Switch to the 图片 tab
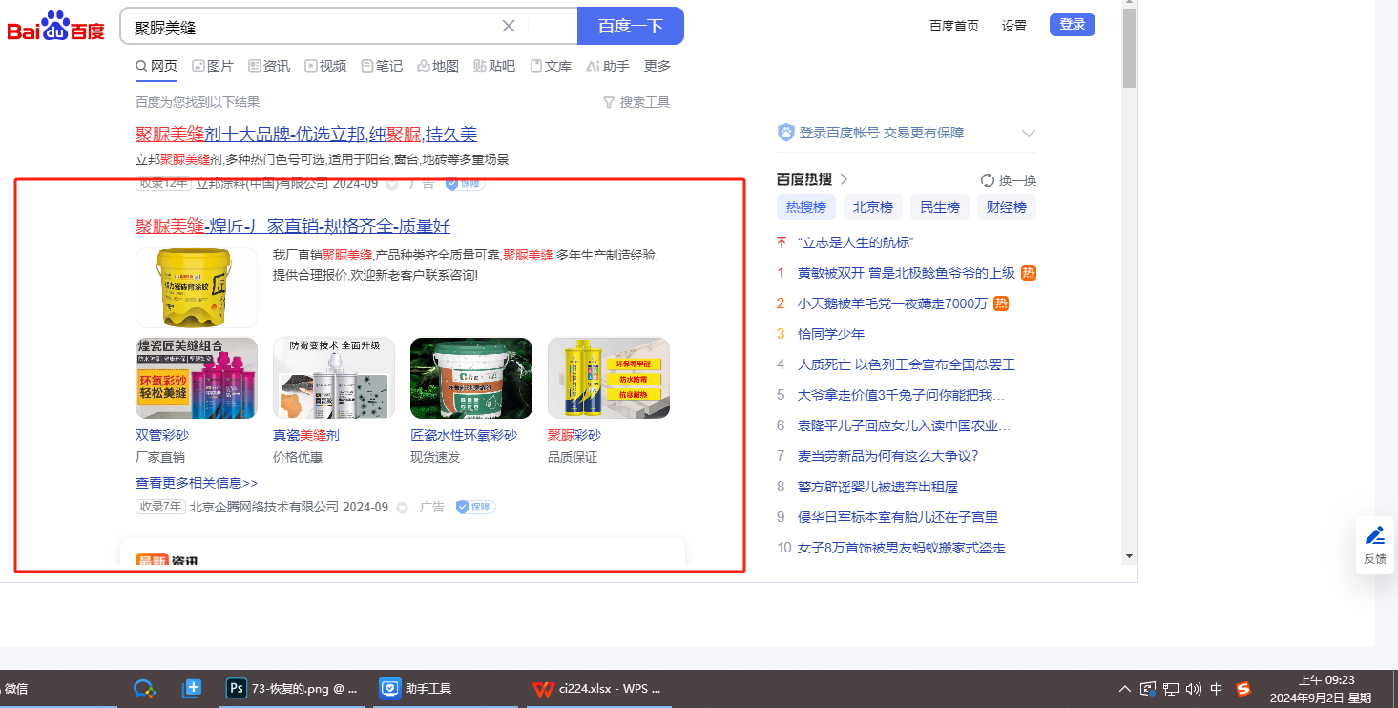This screenshot has height=708, width=1398. 213,66
